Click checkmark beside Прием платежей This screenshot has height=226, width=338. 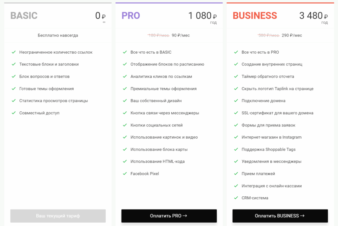(236, 173)
